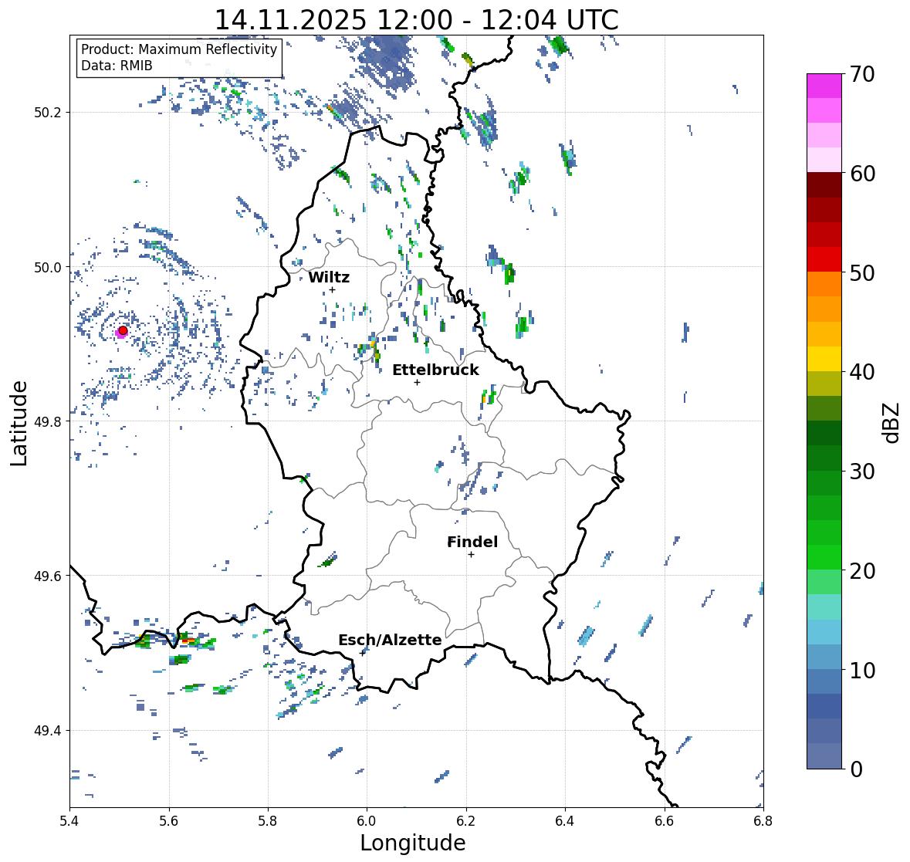Click the latitude tick label 49.4
Viewport: 910px width, 862px height.
[48, 731]
